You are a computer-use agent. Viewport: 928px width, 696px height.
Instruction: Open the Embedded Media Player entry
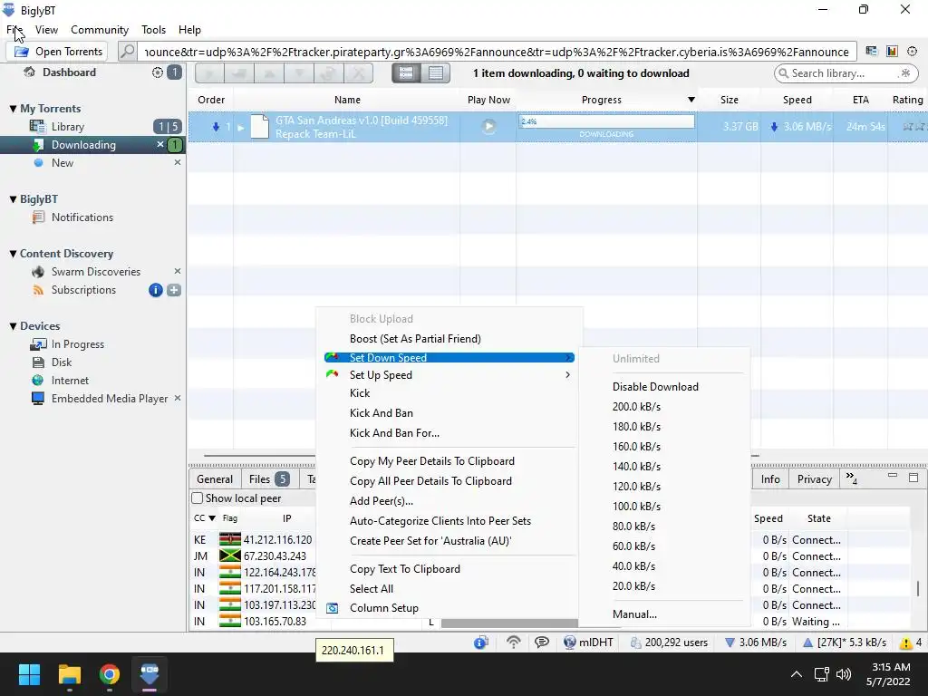pos(110,399)
